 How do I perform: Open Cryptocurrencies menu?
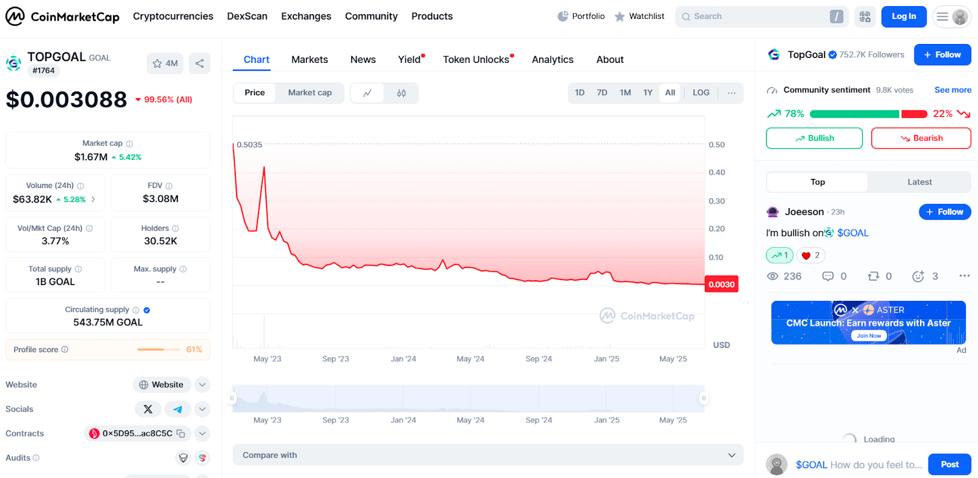click(173, 16)
